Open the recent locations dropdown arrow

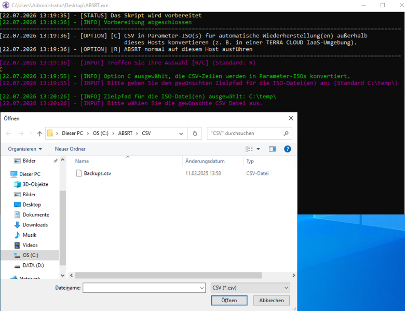pos(31,133)
